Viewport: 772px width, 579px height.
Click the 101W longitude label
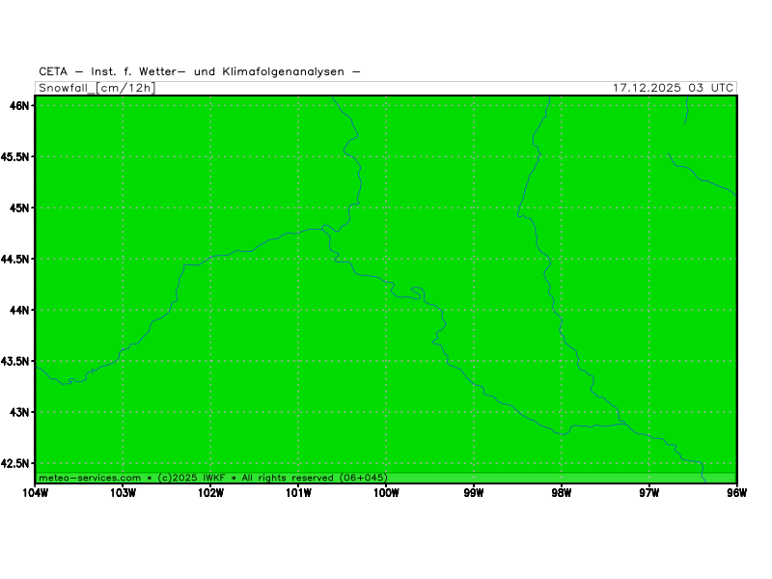click(298, 493)
